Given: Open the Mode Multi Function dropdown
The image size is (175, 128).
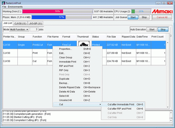Looking at the screenshot, I should pos(19,29).
